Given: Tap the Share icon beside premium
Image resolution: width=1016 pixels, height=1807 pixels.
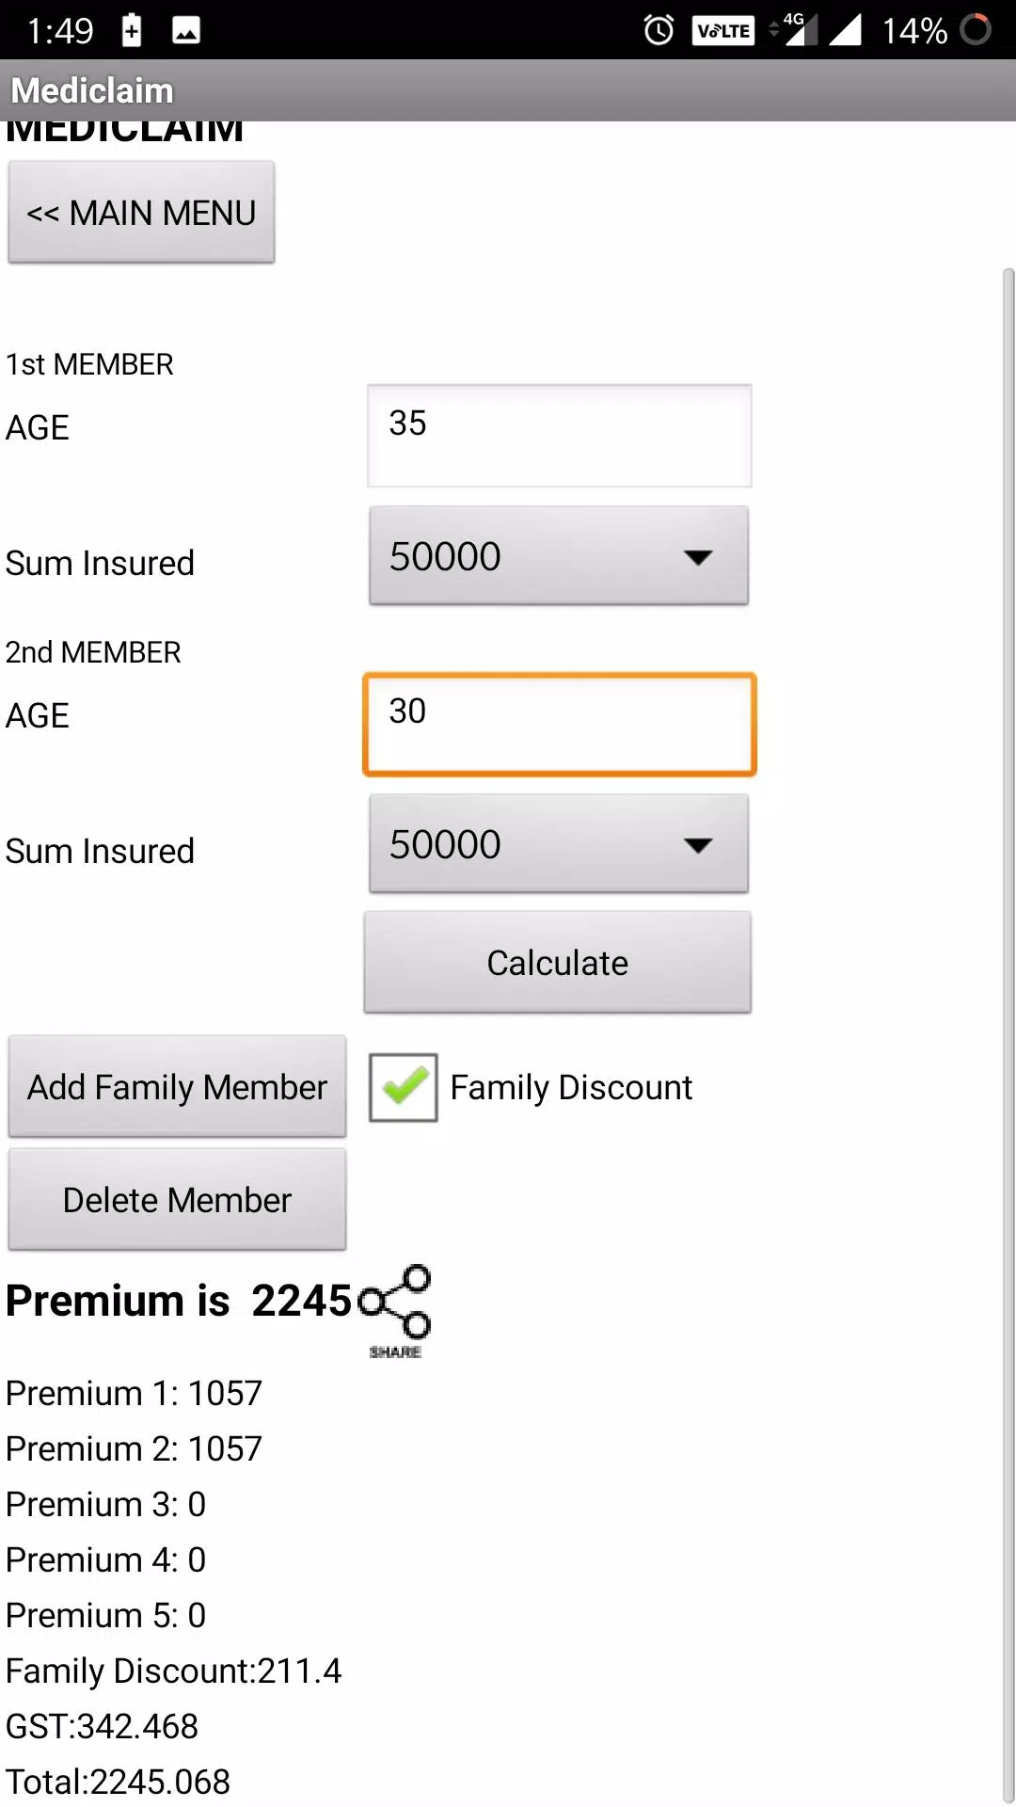Looking at the screenshot, I should [395, 1311].
